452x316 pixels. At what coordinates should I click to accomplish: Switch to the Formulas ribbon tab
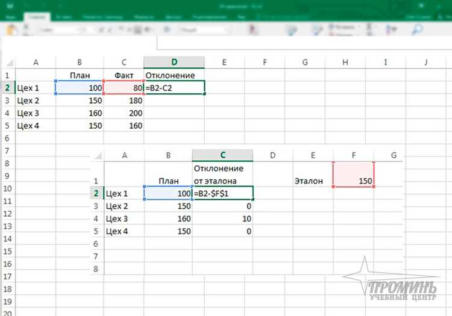143,17
